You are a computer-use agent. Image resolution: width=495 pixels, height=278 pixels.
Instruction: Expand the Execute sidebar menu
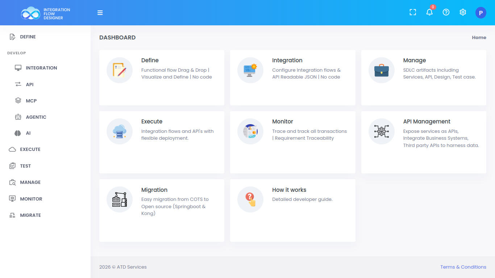(30, 149)
